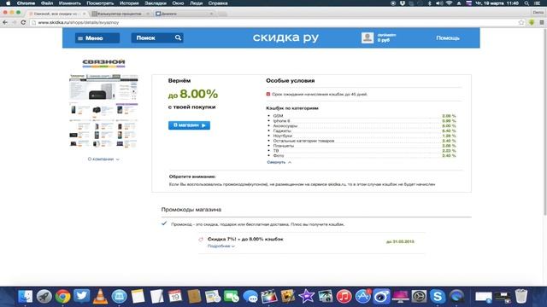The width and height of the screenshot is (547, 307).
Task: Expand Подробнее under the promo code
Action: coord(221,246)
